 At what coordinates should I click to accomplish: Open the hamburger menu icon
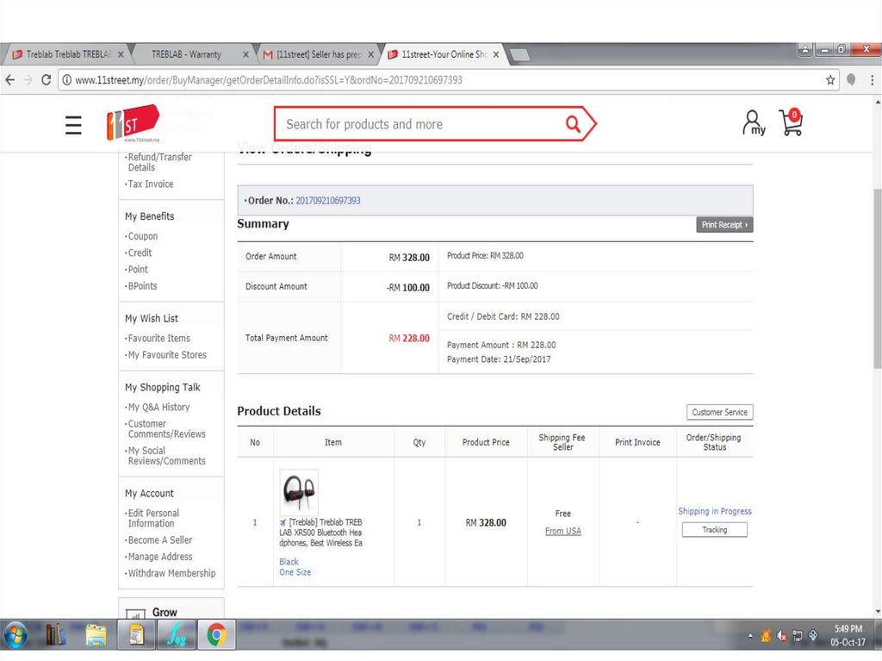(73, 125)
